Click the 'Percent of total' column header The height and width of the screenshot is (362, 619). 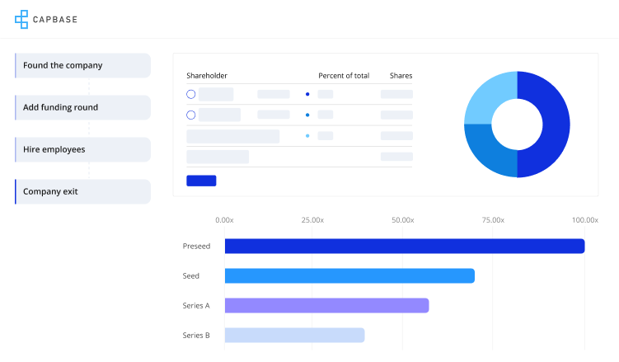click(x=344, y=76)
